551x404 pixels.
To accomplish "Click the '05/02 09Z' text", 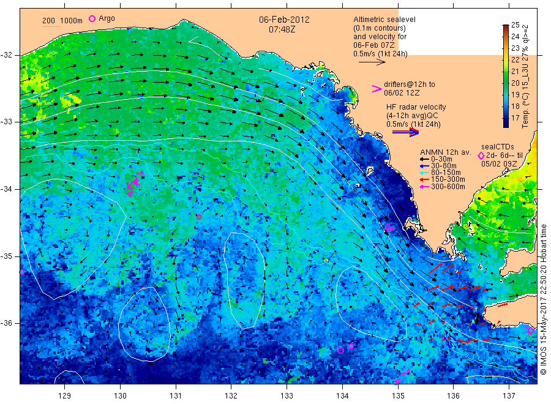I will pyautogui.click(x=499, y=164).
